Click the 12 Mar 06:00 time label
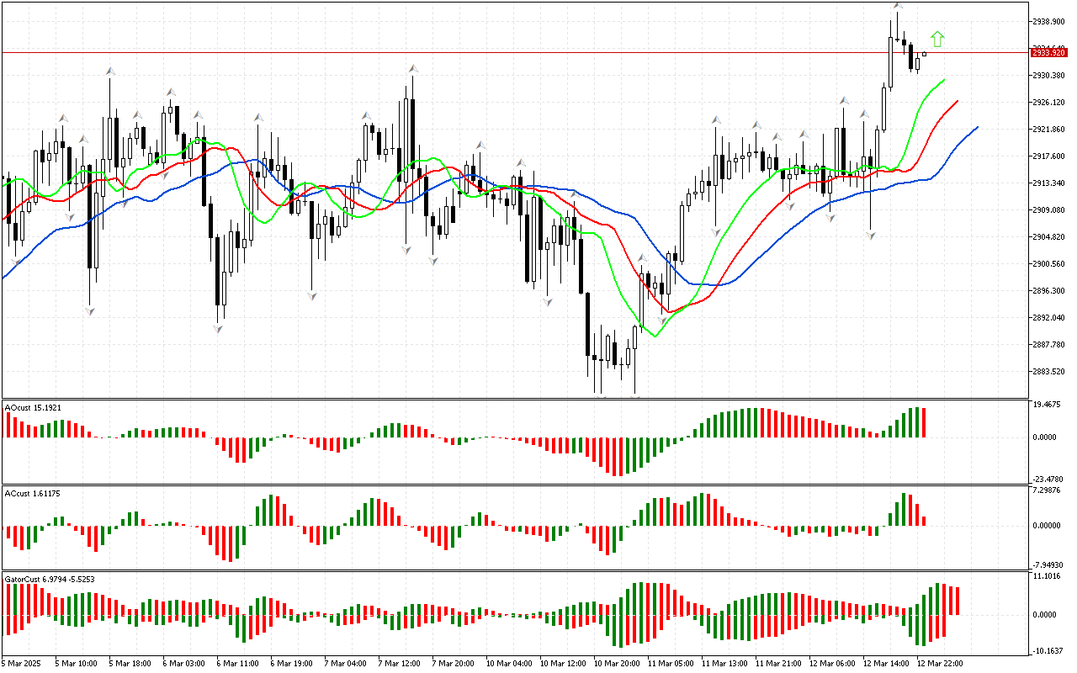 [833, 664]
